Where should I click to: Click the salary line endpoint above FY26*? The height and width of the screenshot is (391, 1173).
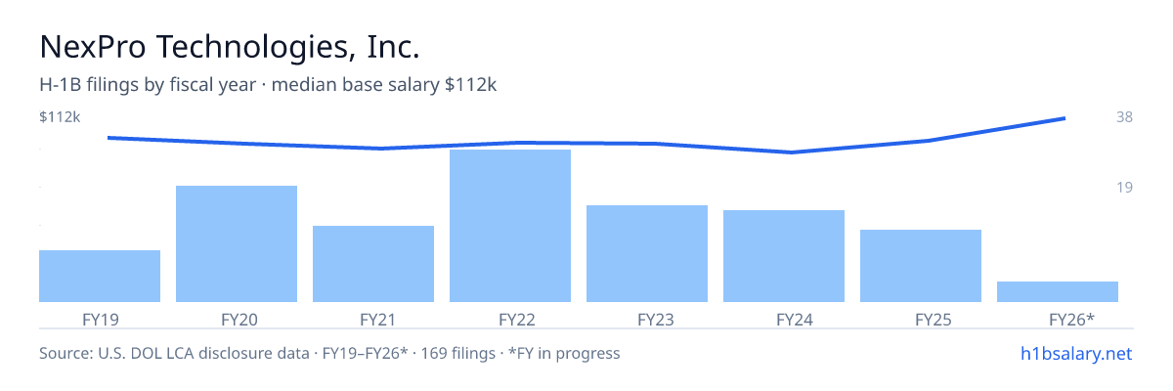click(1064, 118)
